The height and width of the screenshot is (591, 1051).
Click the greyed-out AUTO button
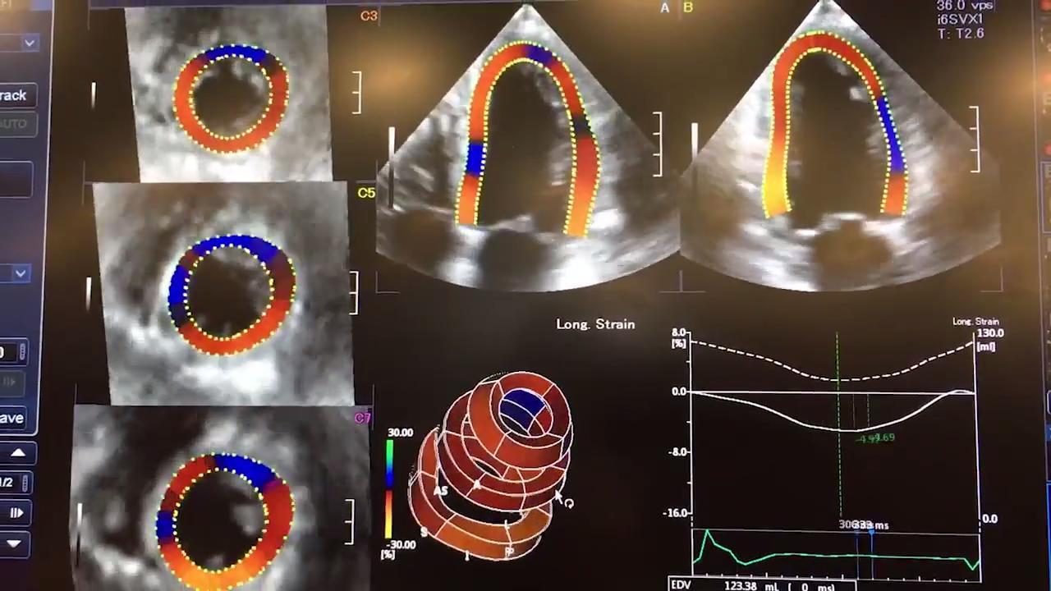[14, 124]
